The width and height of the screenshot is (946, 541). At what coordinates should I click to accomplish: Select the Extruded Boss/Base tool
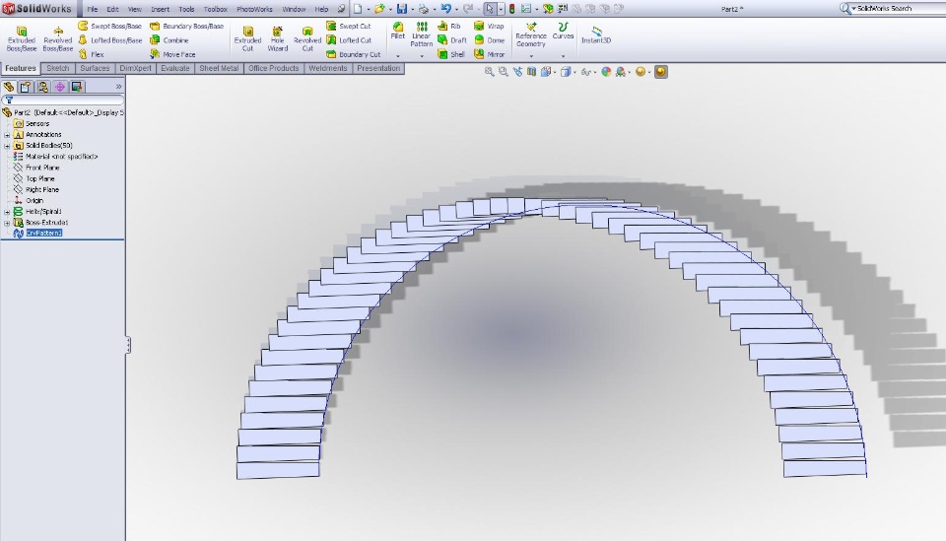point(21,38)
